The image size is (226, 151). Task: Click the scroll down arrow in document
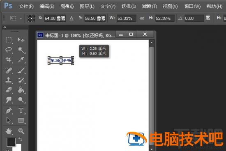pyautogui.click(x=152, y=149)
